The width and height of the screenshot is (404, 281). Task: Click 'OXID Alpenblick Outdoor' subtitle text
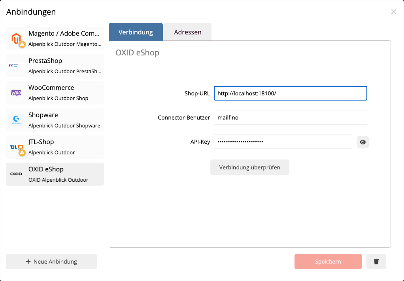(x=58, y=180)
